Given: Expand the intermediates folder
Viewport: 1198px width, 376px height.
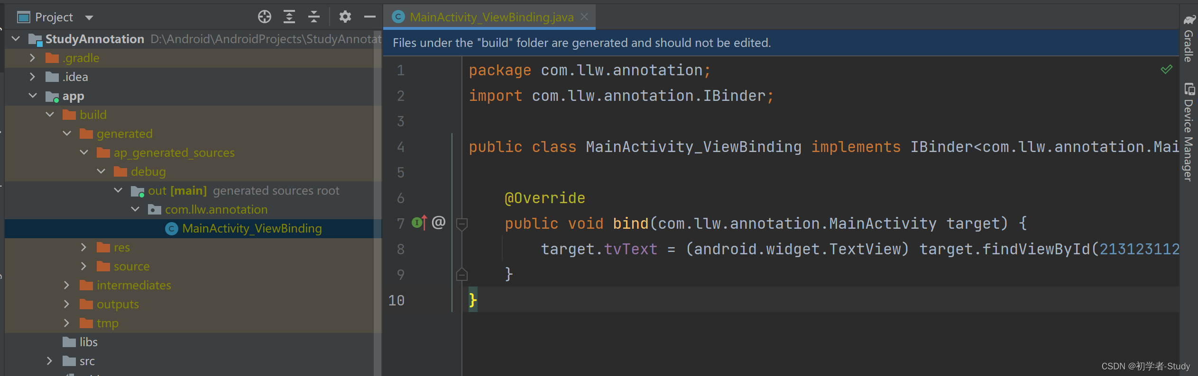Looking at the screenshot, I should pyautogui.click(x=67, y=285).
